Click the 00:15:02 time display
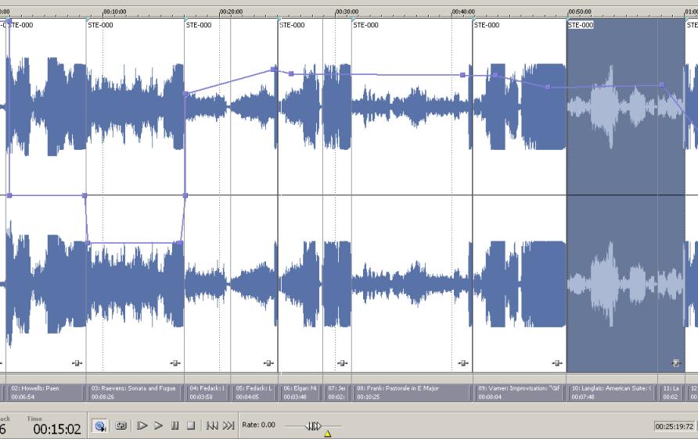 click(56, 429)
